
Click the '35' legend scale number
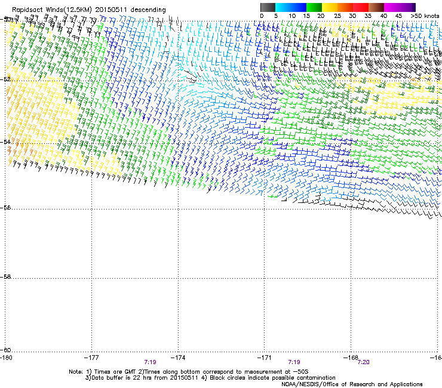(368, 16)
